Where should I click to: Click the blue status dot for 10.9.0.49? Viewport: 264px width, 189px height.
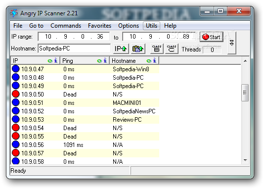coord(16,86)
